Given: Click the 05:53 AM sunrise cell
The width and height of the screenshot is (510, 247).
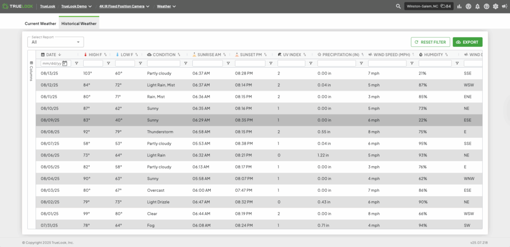Looking at the screenshot, I should (x=201, y=144).
